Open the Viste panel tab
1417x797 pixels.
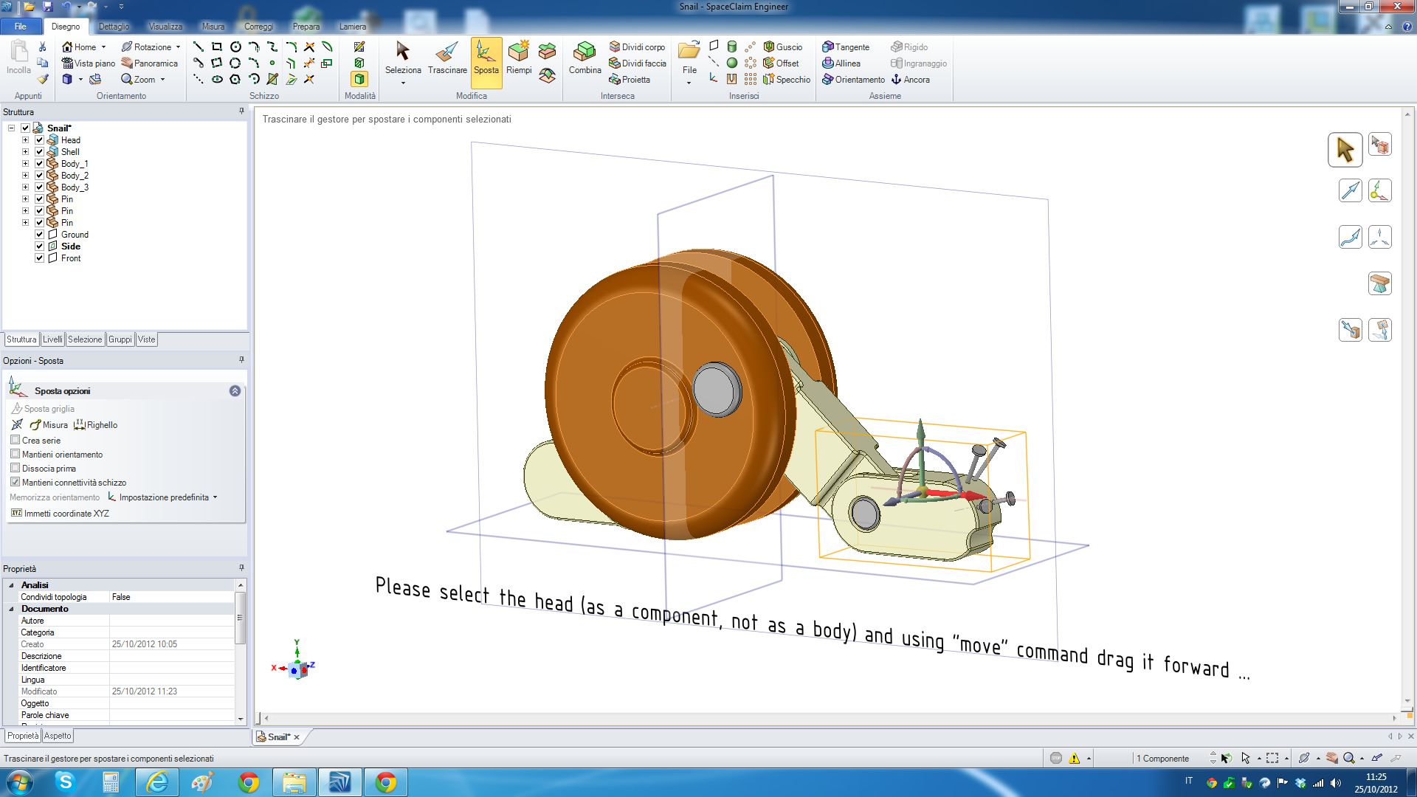pos(146,339)
